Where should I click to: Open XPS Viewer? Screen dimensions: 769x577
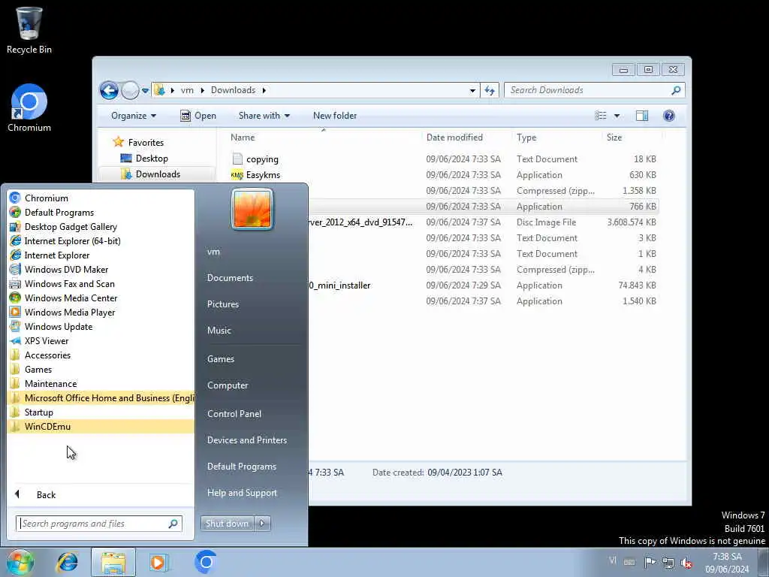coord(101,340)
